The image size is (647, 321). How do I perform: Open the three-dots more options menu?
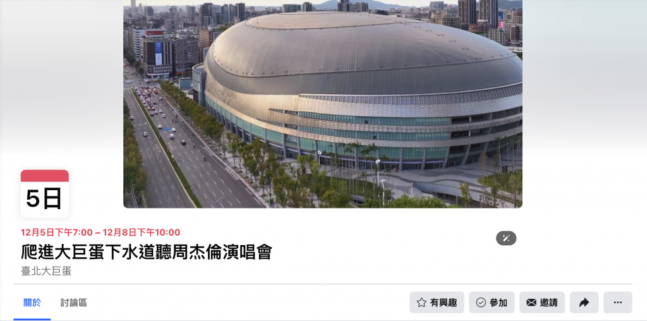618,303
